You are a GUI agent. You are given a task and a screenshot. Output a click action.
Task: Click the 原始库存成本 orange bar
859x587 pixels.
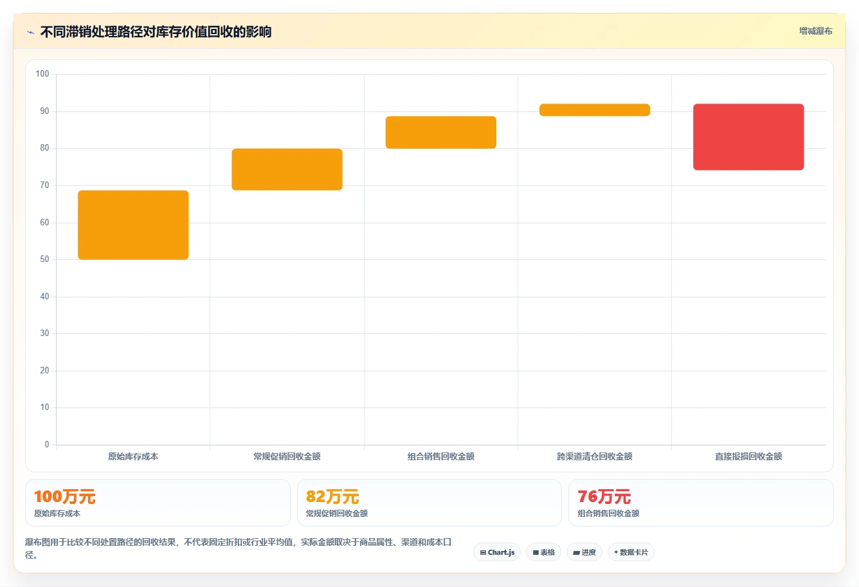tap(133, 225)
